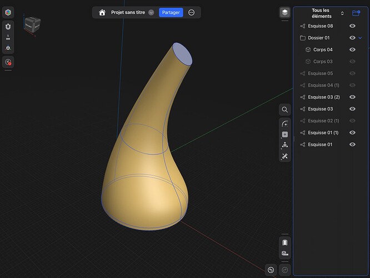Select the sketch tools arc icon
Viewport: 370px width, 278px height.
click(x=285, y=123)
